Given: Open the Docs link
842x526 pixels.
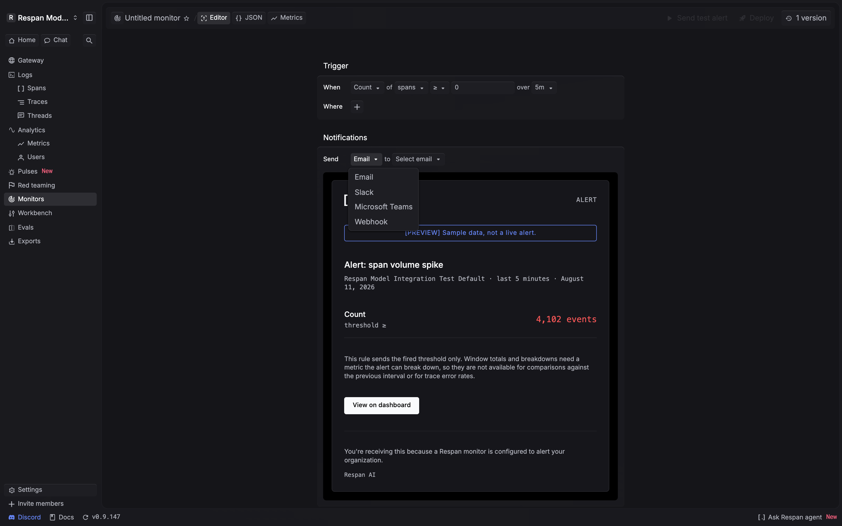Looking at the screenshot, I should pos(62,517).
